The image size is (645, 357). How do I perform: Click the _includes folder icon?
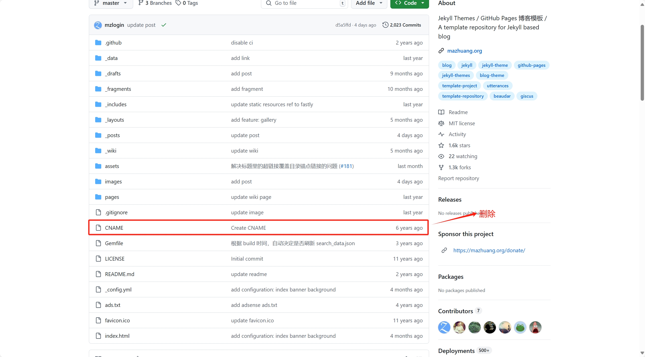pos(98,104)
